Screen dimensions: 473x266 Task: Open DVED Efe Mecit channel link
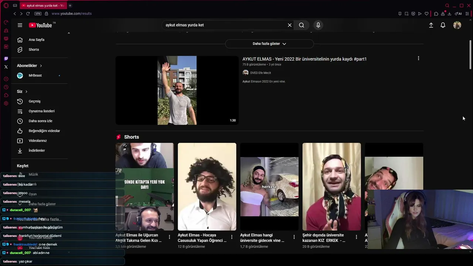[x=261, y=73]
